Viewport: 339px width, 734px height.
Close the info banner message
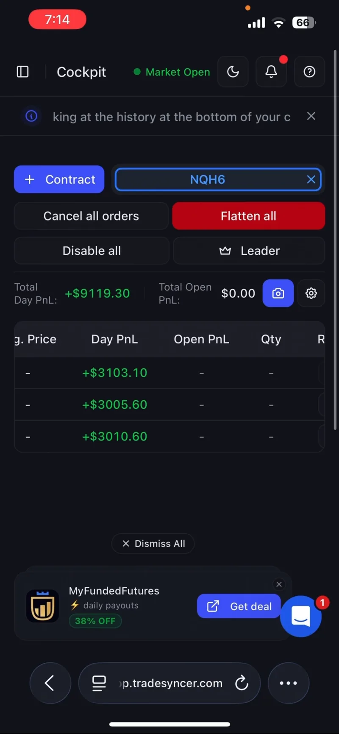point(311,116)
